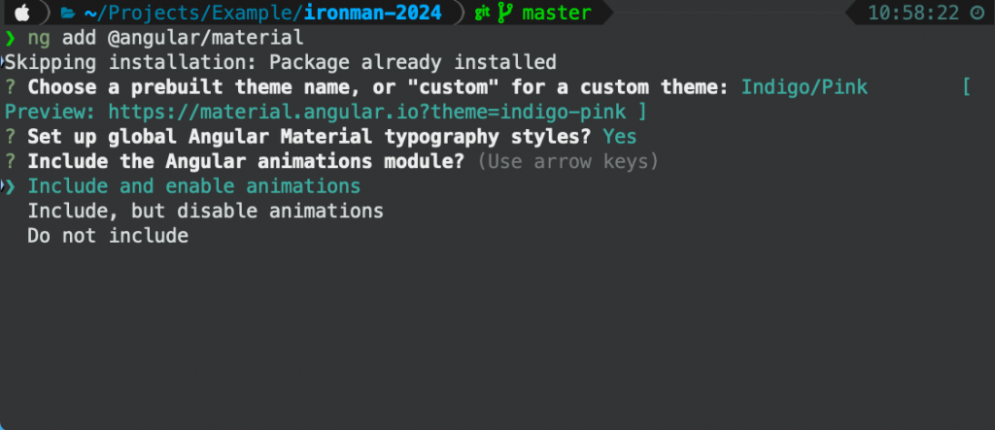
Task: Click the 10:58:22 timestamp
Action: coord(913,12)
